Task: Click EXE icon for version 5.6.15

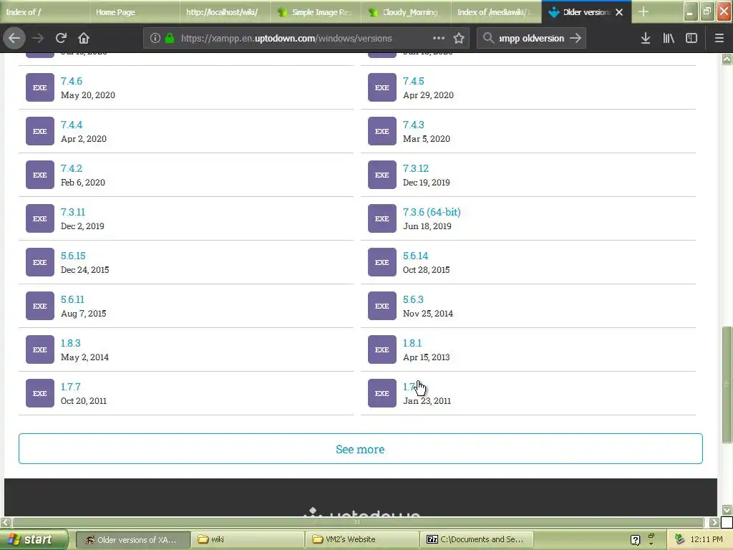Action: 40,262
